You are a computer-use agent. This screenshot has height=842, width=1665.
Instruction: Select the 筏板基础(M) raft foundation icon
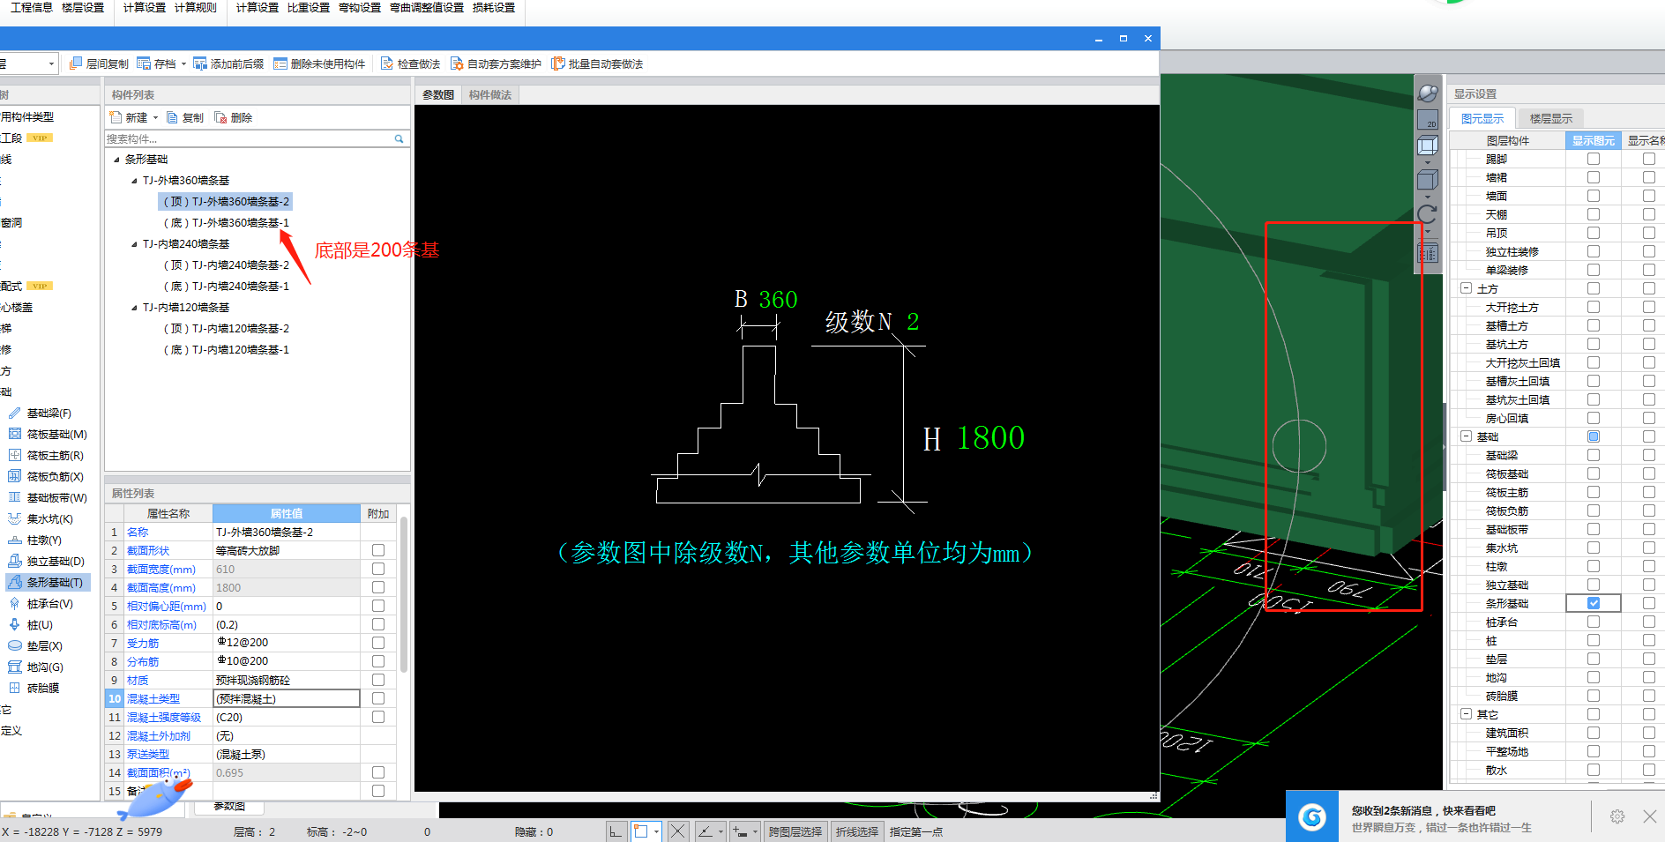click(x=15, y=434)
